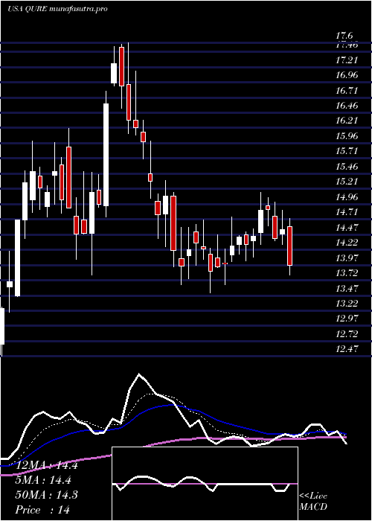Click the 14.96 price axis label
Viewport: 372px width, 521px height.
[x=347, y=196]
